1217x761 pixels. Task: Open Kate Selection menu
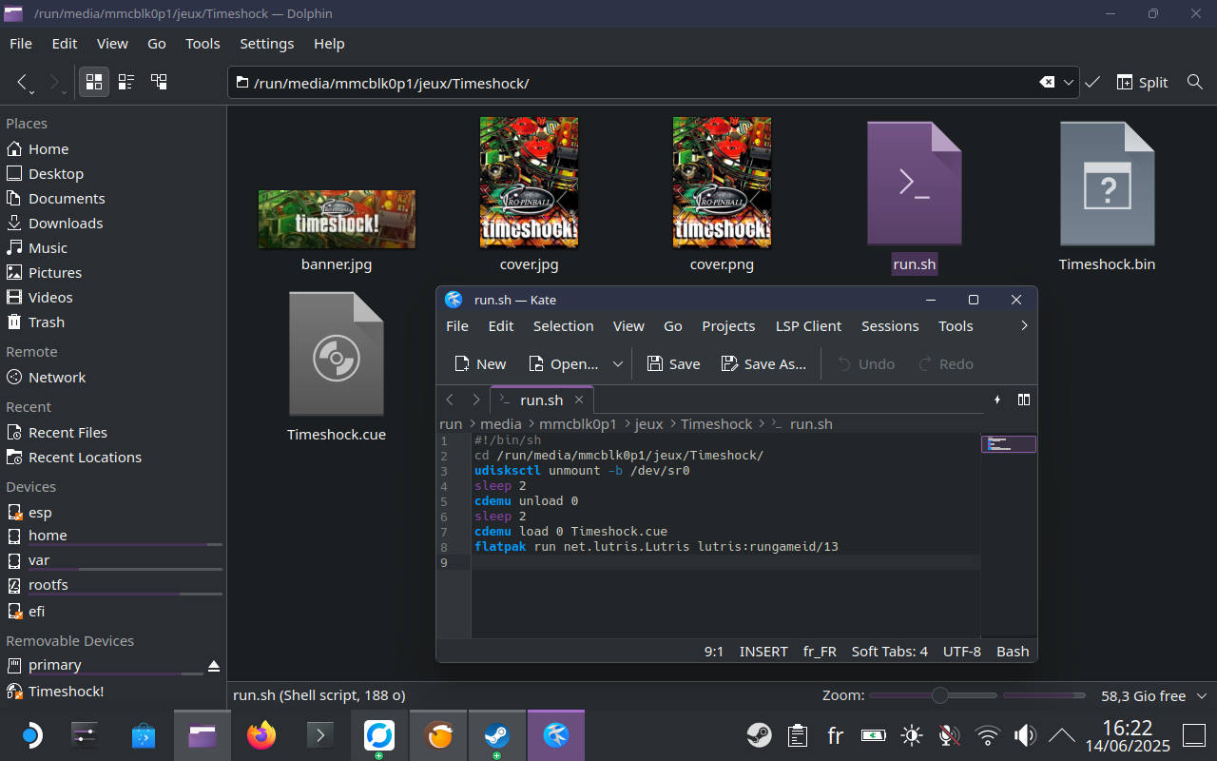point(563,326)
